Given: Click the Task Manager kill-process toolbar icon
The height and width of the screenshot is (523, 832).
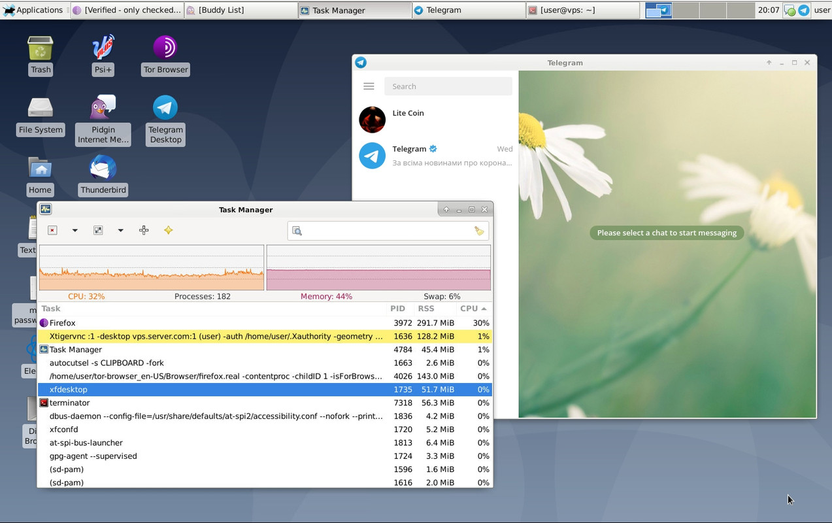Looking at the screenshot, I should click(52, 230).
